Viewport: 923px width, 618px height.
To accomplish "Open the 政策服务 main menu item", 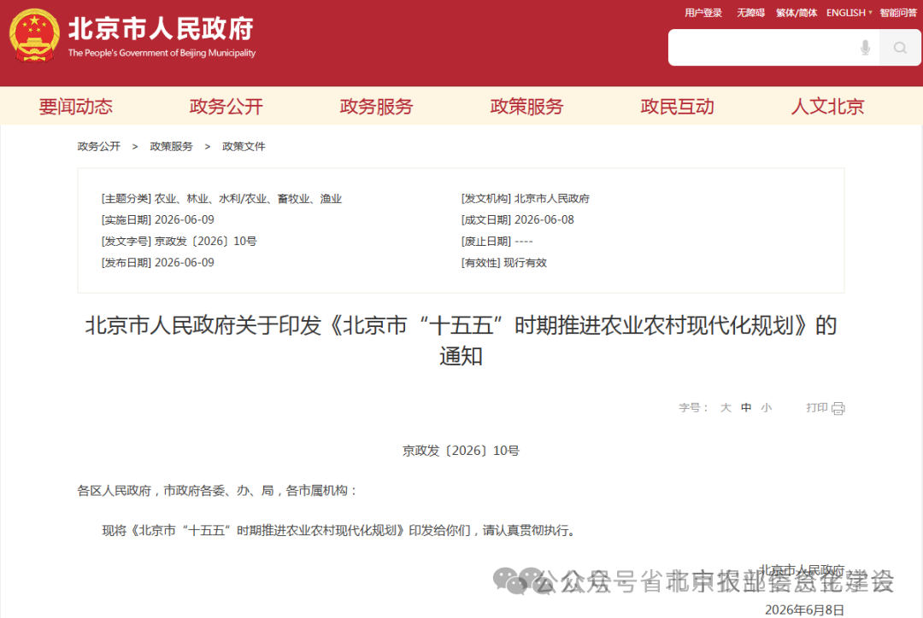I will [x=526, y=107].
